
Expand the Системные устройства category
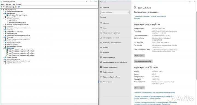(3, 59)
